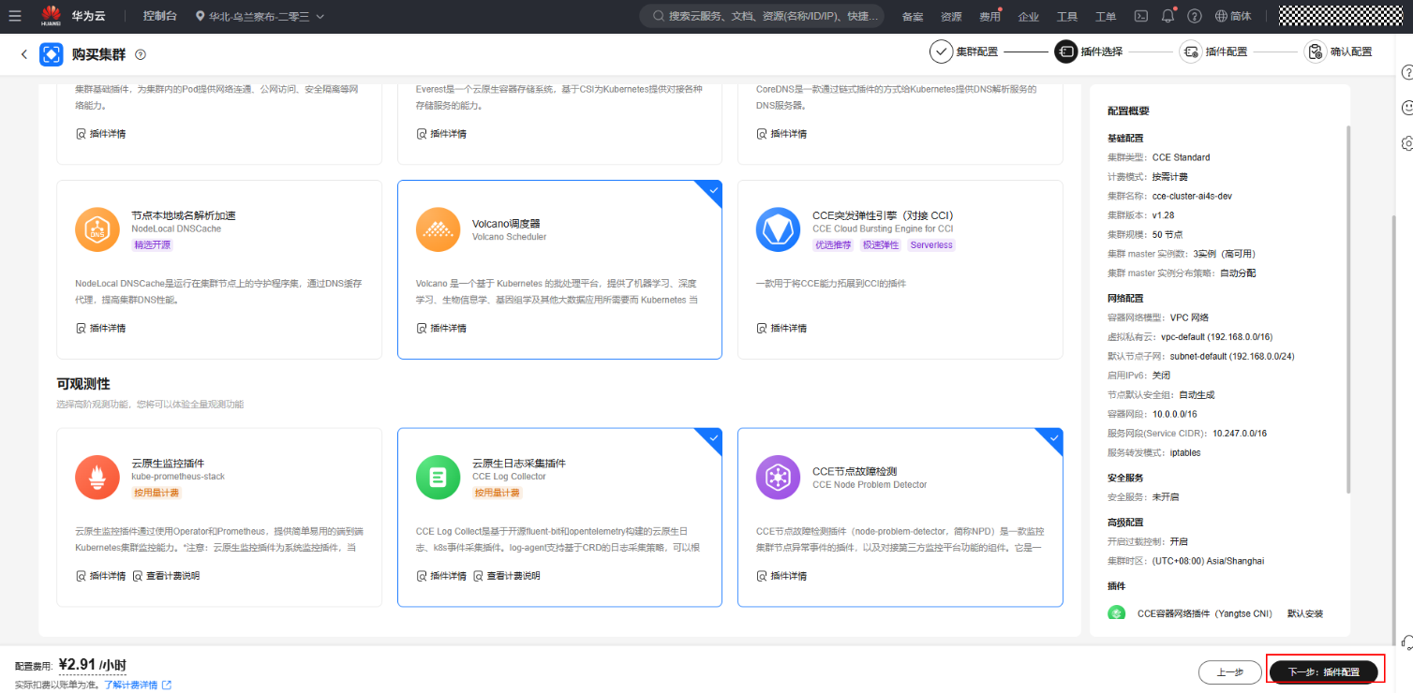Image resolution: width=1413 pixels, height=693 pixels.
Task: Open the 企业 menu
Action: 1028,16
